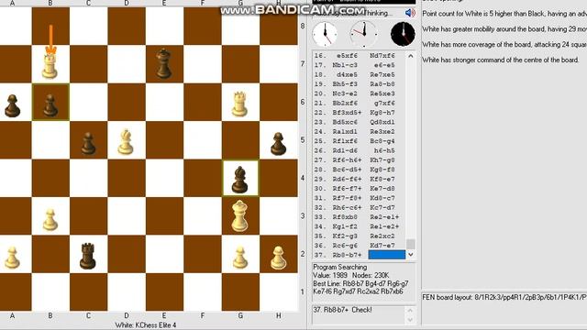Screen dimensions: 587x330
Task: Select move 34. Kg1-f2 in list
Action: tap(345, 226)
